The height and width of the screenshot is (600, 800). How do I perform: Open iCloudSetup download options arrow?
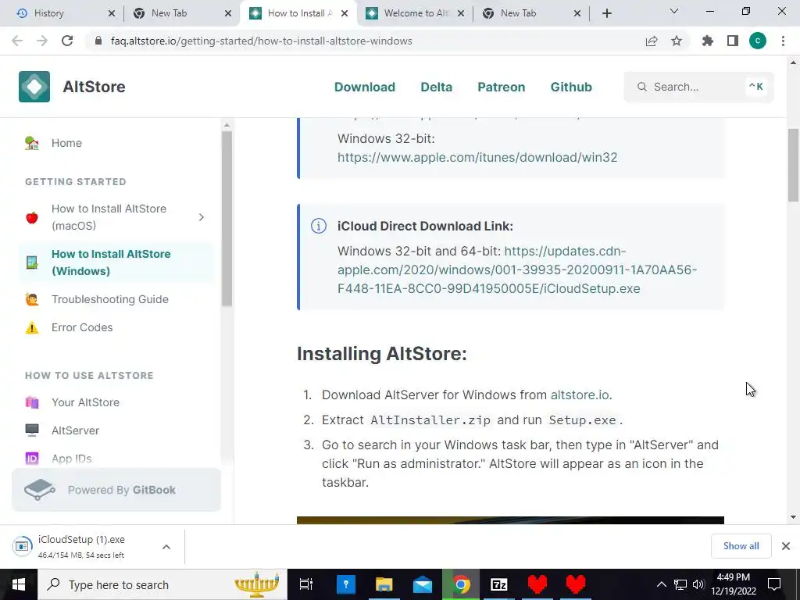166,547
